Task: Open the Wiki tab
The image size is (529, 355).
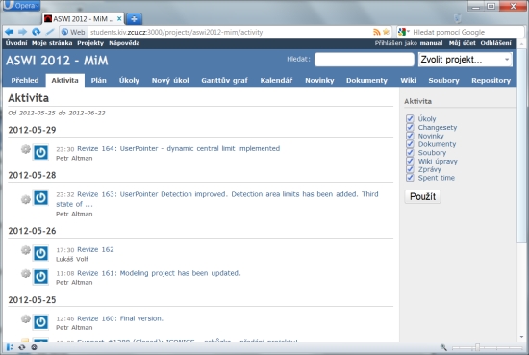Action: (x=408, y=80)
